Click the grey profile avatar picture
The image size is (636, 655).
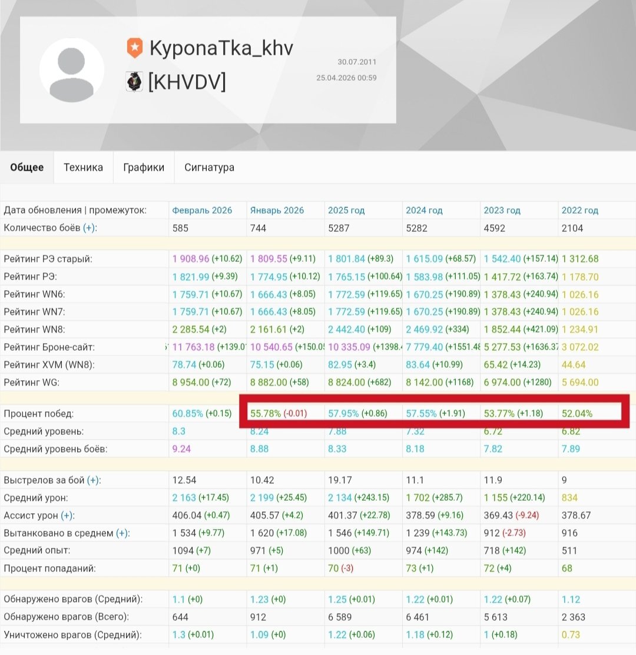(x=72, y=70)
